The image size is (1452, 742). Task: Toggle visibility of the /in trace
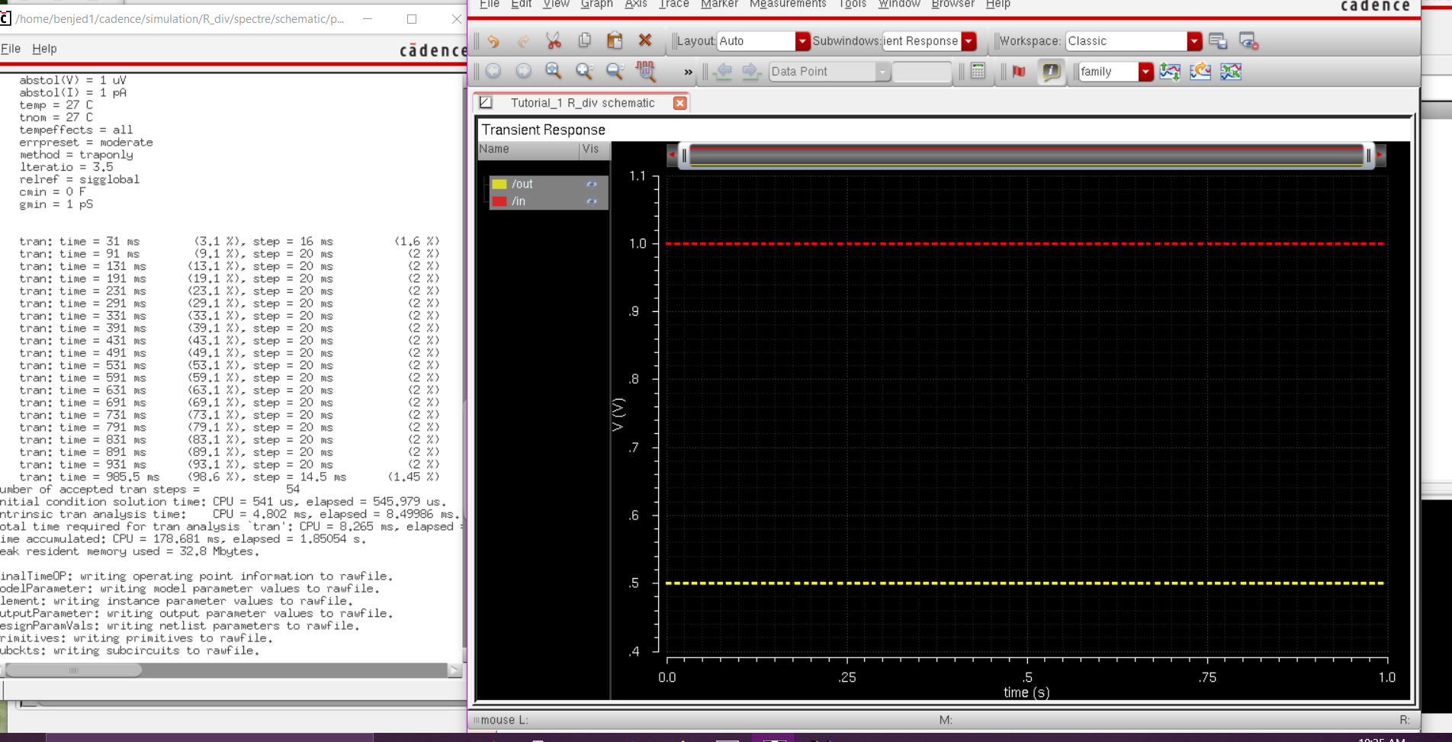tap(591, 202)
